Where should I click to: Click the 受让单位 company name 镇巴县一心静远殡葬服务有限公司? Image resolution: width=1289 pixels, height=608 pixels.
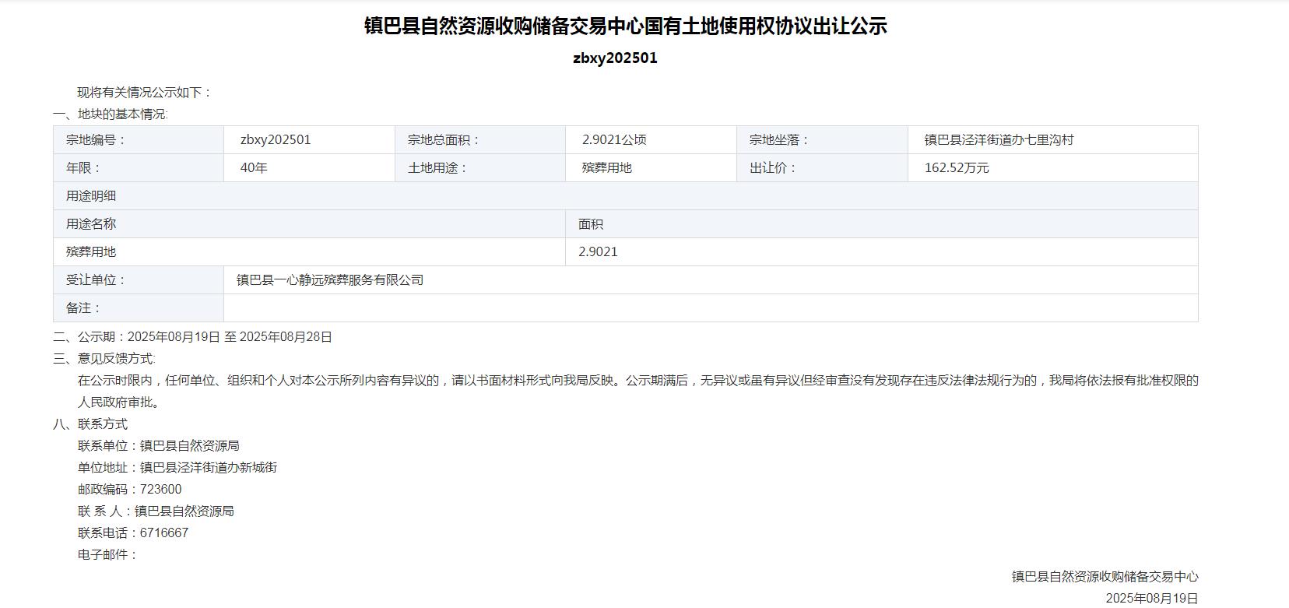point(330,280)
